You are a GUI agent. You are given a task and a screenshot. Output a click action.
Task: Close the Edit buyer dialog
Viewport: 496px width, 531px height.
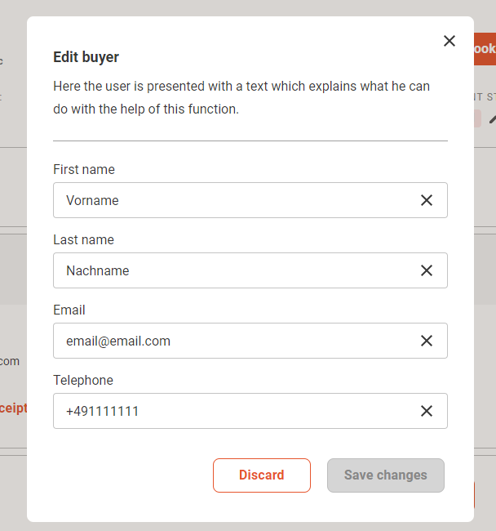click(449, 41)
